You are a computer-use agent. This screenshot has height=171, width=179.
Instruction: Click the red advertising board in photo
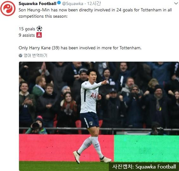tap(66, 148)
